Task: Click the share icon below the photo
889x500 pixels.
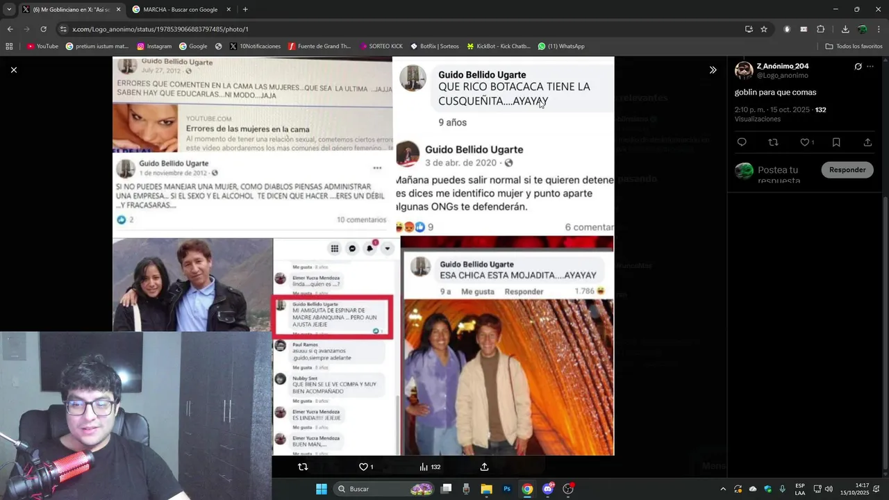Action: pyautogui.click(x=484, y=467)
